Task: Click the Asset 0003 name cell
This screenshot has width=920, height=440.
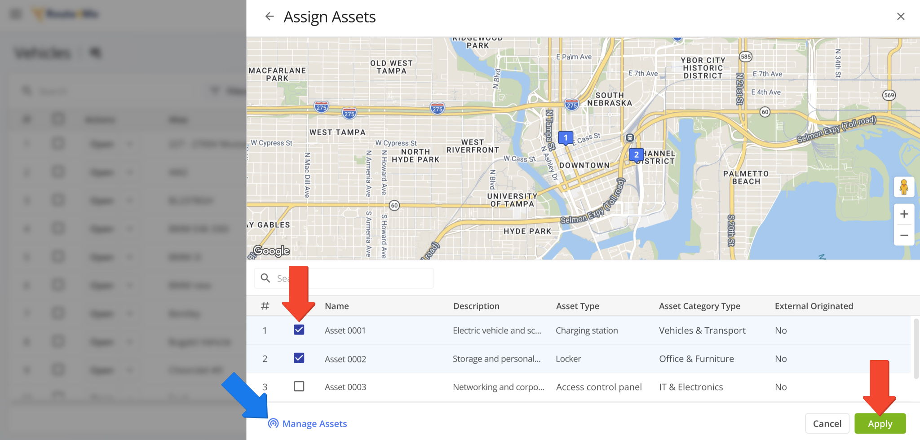Action: click(345, 387)
